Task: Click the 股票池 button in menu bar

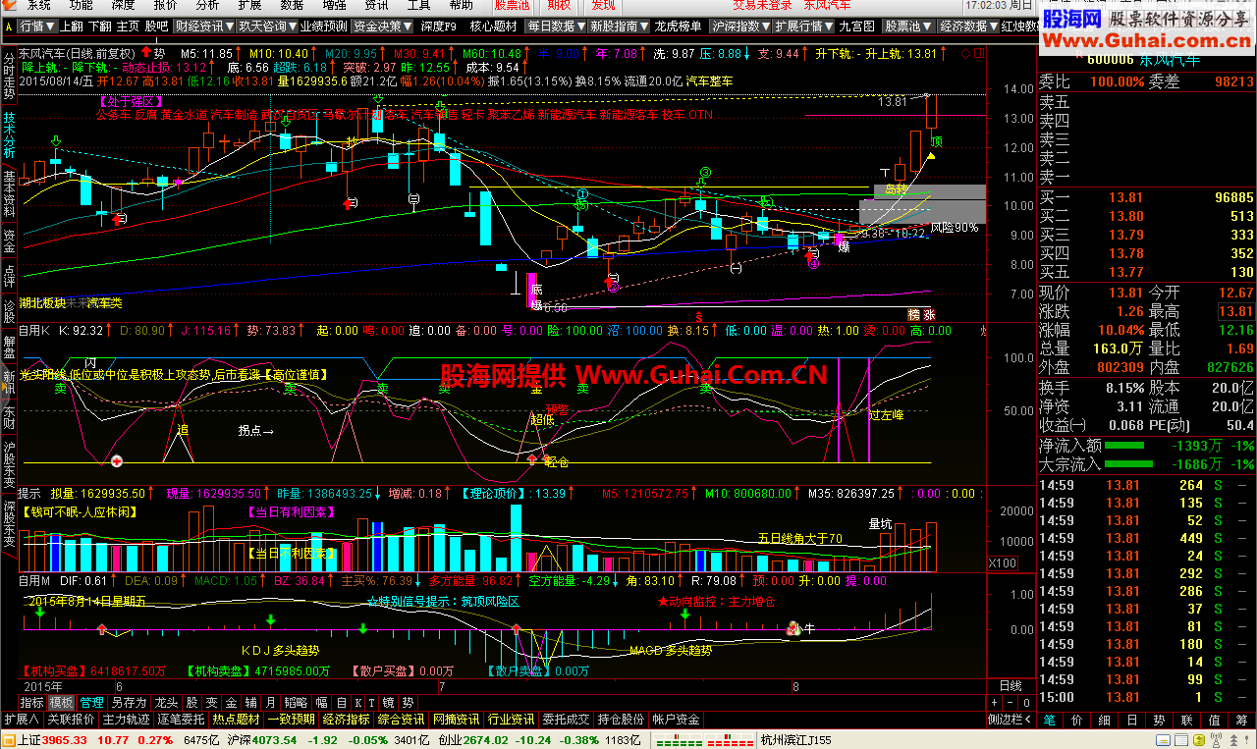Action: click(513, 6)
